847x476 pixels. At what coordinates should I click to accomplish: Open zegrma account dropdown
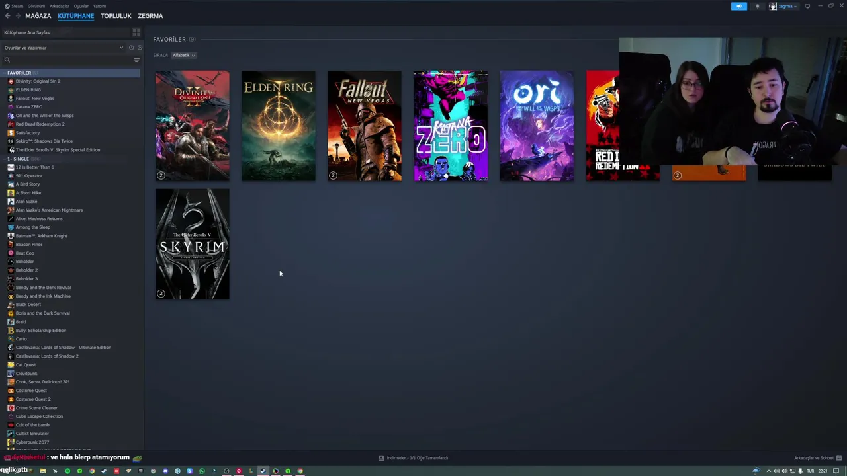(783, 6)
